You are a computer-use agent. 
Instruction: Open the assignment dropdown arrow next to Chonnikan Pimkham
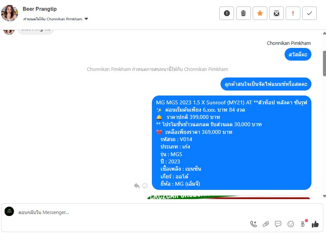pyautogui.click(x=86, y=19)
